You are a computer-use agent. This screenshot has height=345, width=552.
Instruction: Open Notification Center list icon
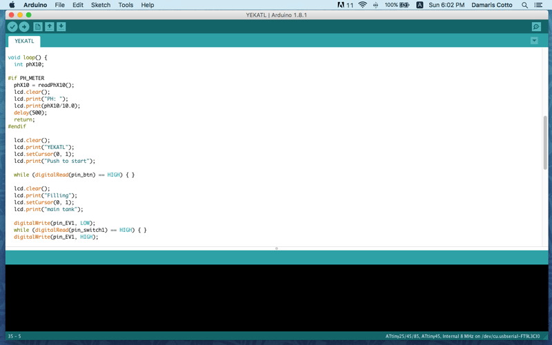(538, 5)
